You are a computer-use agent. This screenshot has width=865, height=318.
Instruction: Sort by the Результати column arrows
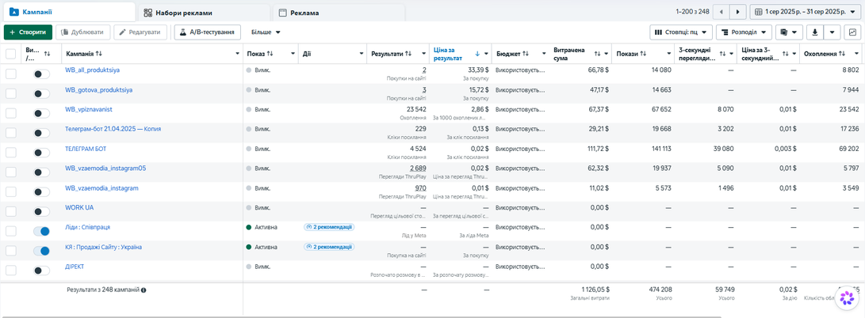pyautogui.click(x=408, y=53)
